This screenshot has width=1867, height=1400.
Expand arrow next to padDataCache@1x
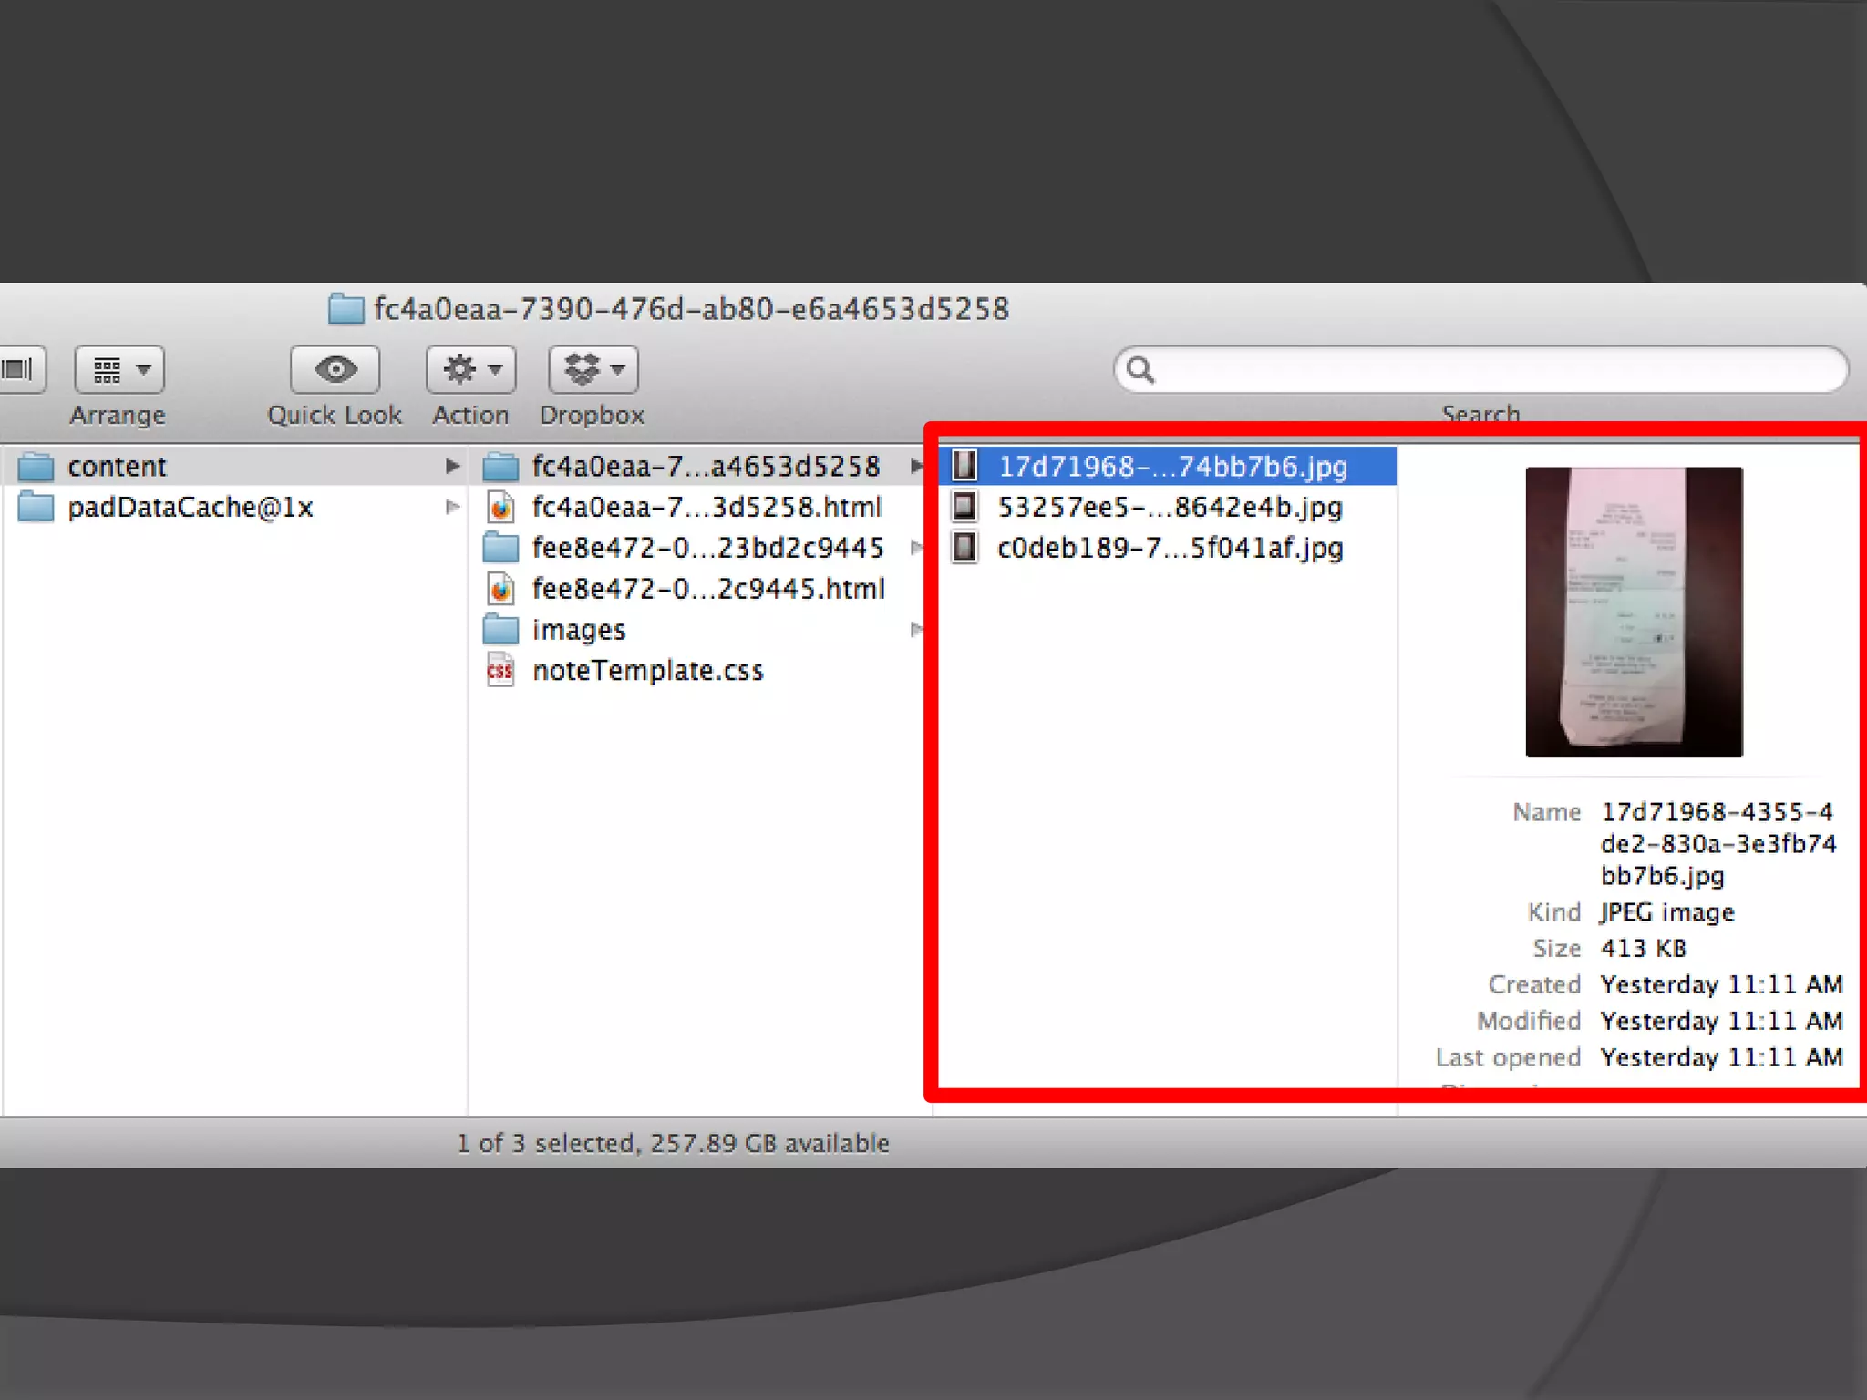point(452,508)
